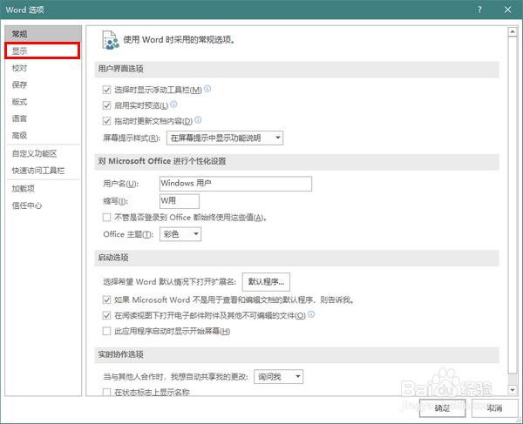Info icon next to 启用实时预览
The image size is (523, 424).
pyautogui.click(x=173, y=104)
